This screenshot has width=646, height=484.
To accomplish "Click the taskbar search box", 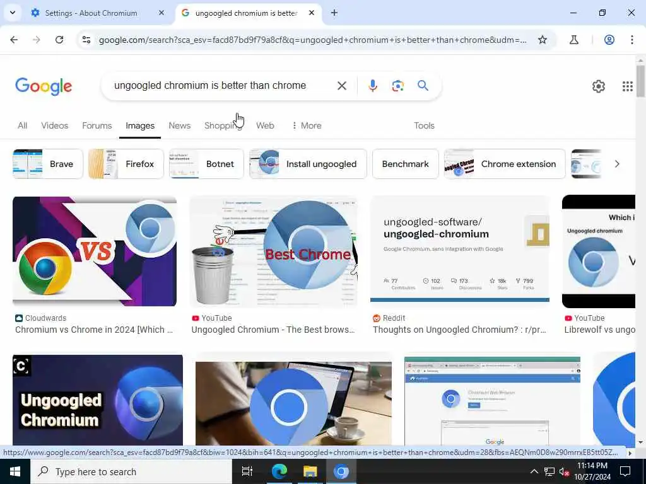I will [131, 471].
